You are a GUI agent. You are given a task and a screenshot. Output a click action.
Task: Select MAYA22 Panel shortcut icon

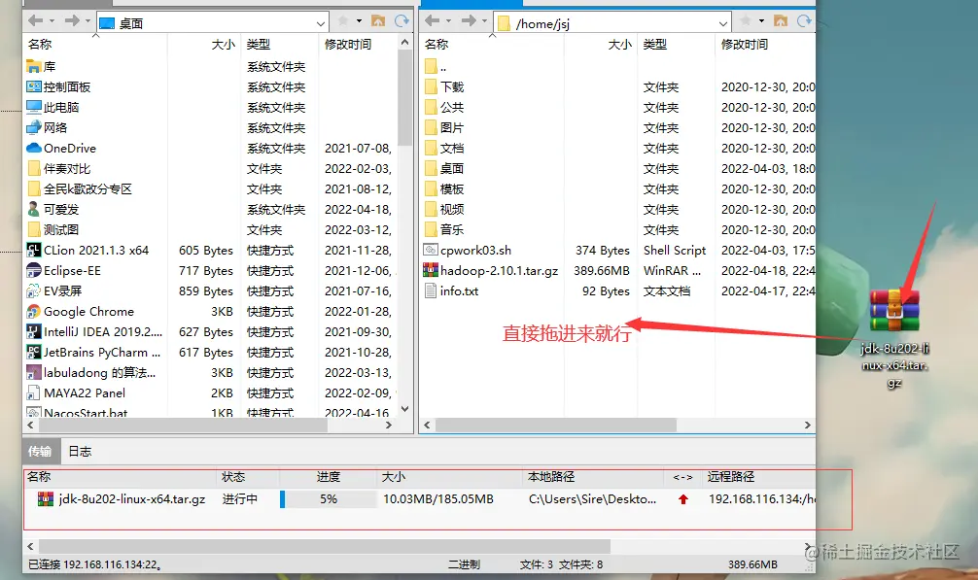(34, 393)
